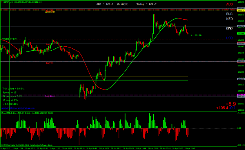The height and width of the screenshot is (150, 245).
Task: Click the DMM MetaTrader 4 copyright text
Action: pos(27,145)
